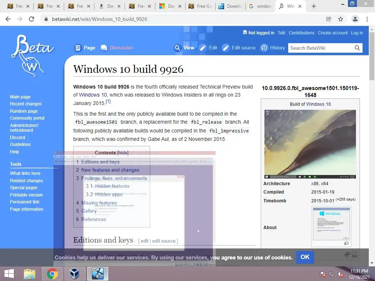
Task: Click the Action Center flag tray icon
Action: coord(323,274)
